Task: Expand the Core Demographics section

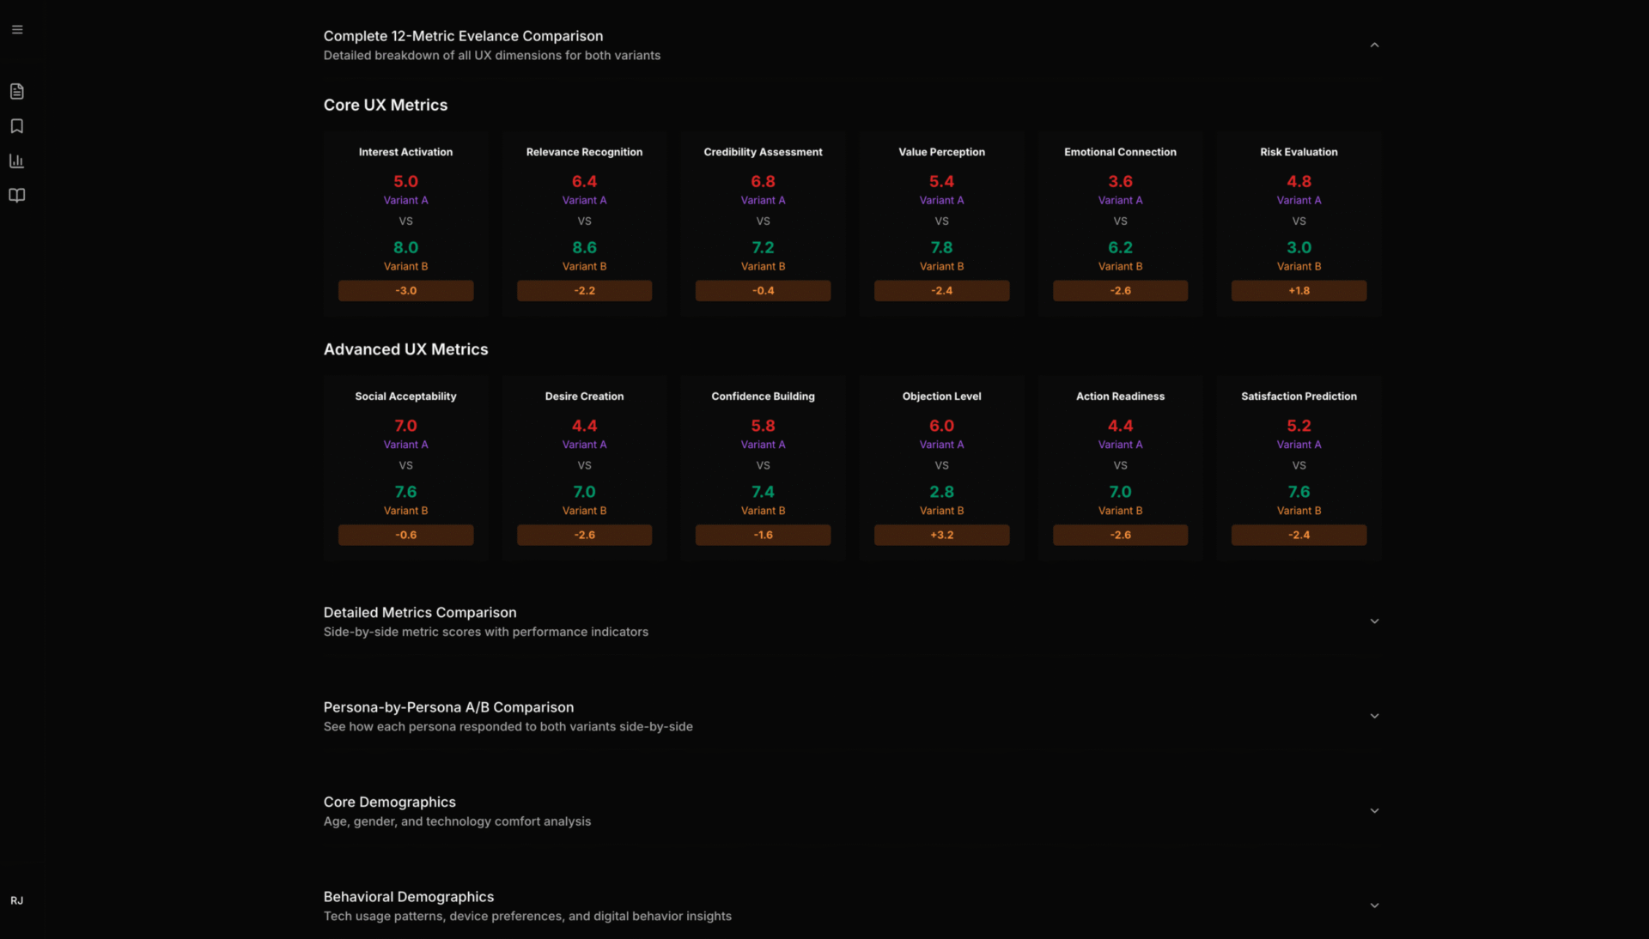Action: 1374,811
